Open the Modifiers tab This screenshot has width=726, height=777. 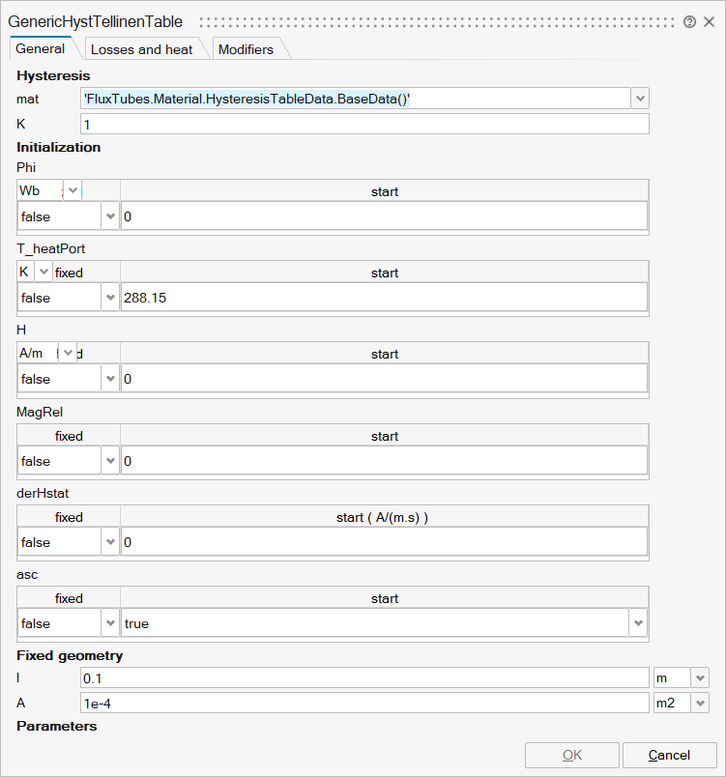[x=246, y=49]
